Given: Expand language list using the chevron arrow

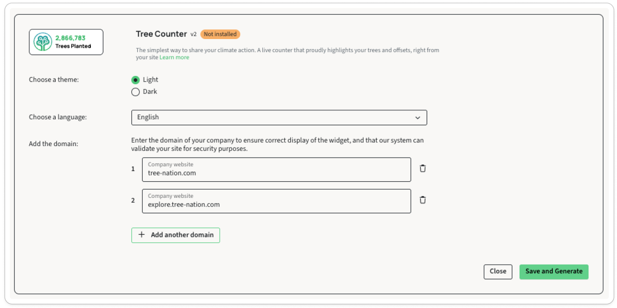Looking at the screenshot, I should point(417,118).
